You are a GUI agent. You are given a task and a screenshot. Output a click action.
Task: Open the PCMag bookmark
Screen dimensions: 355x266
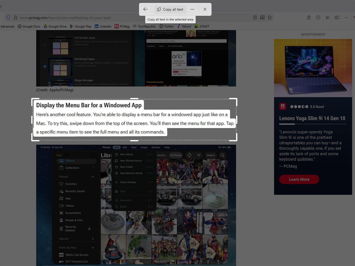[x=122, y=26]
